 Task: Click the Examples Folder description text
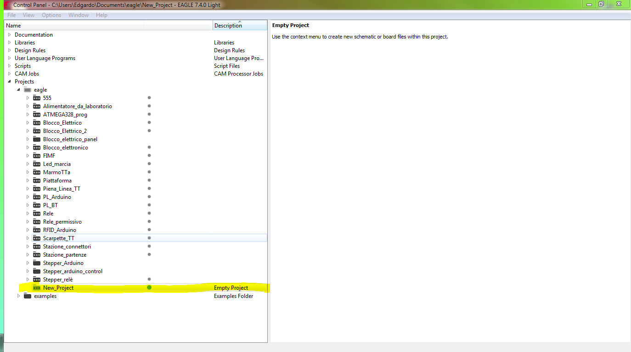pos(233,296)
